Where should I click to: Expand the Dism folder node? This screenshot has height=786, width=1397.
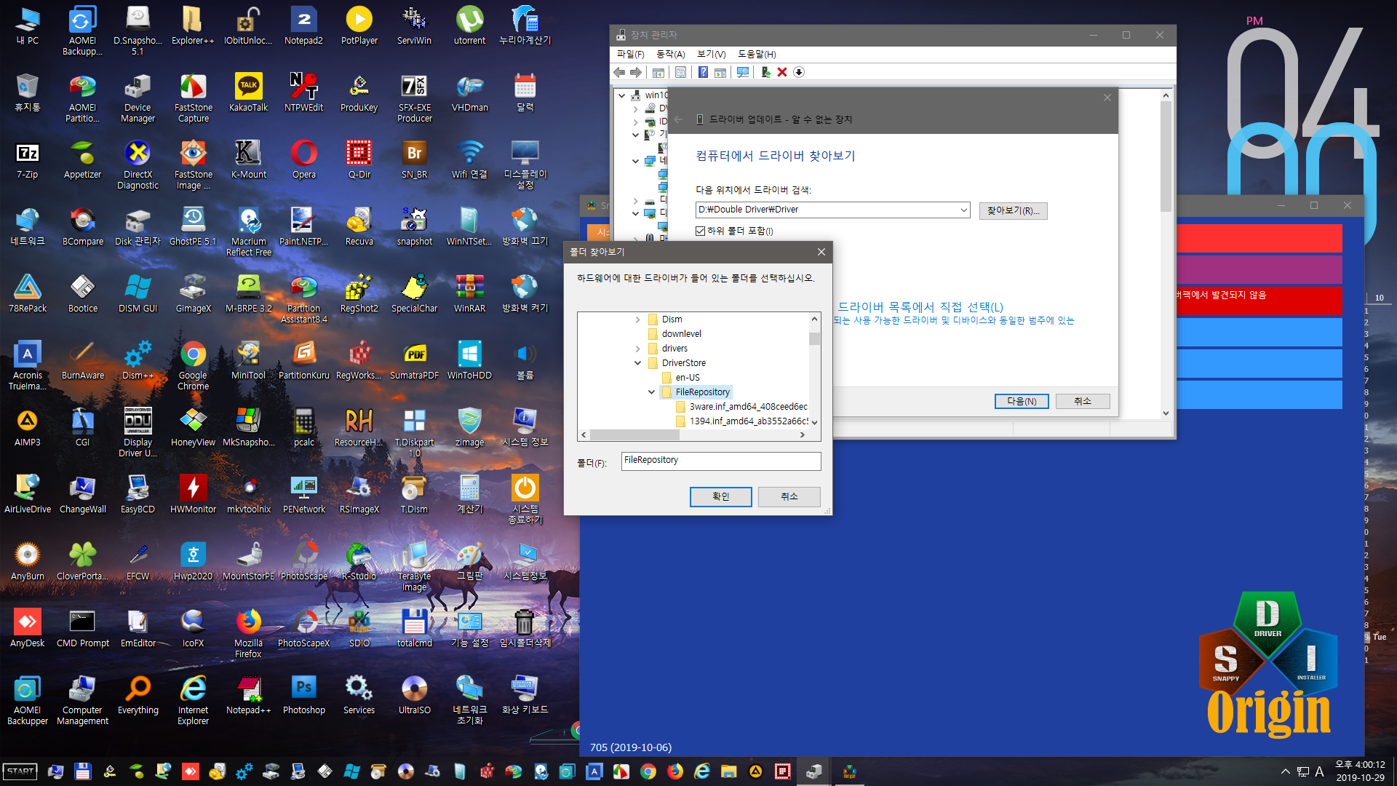[638, 319]
